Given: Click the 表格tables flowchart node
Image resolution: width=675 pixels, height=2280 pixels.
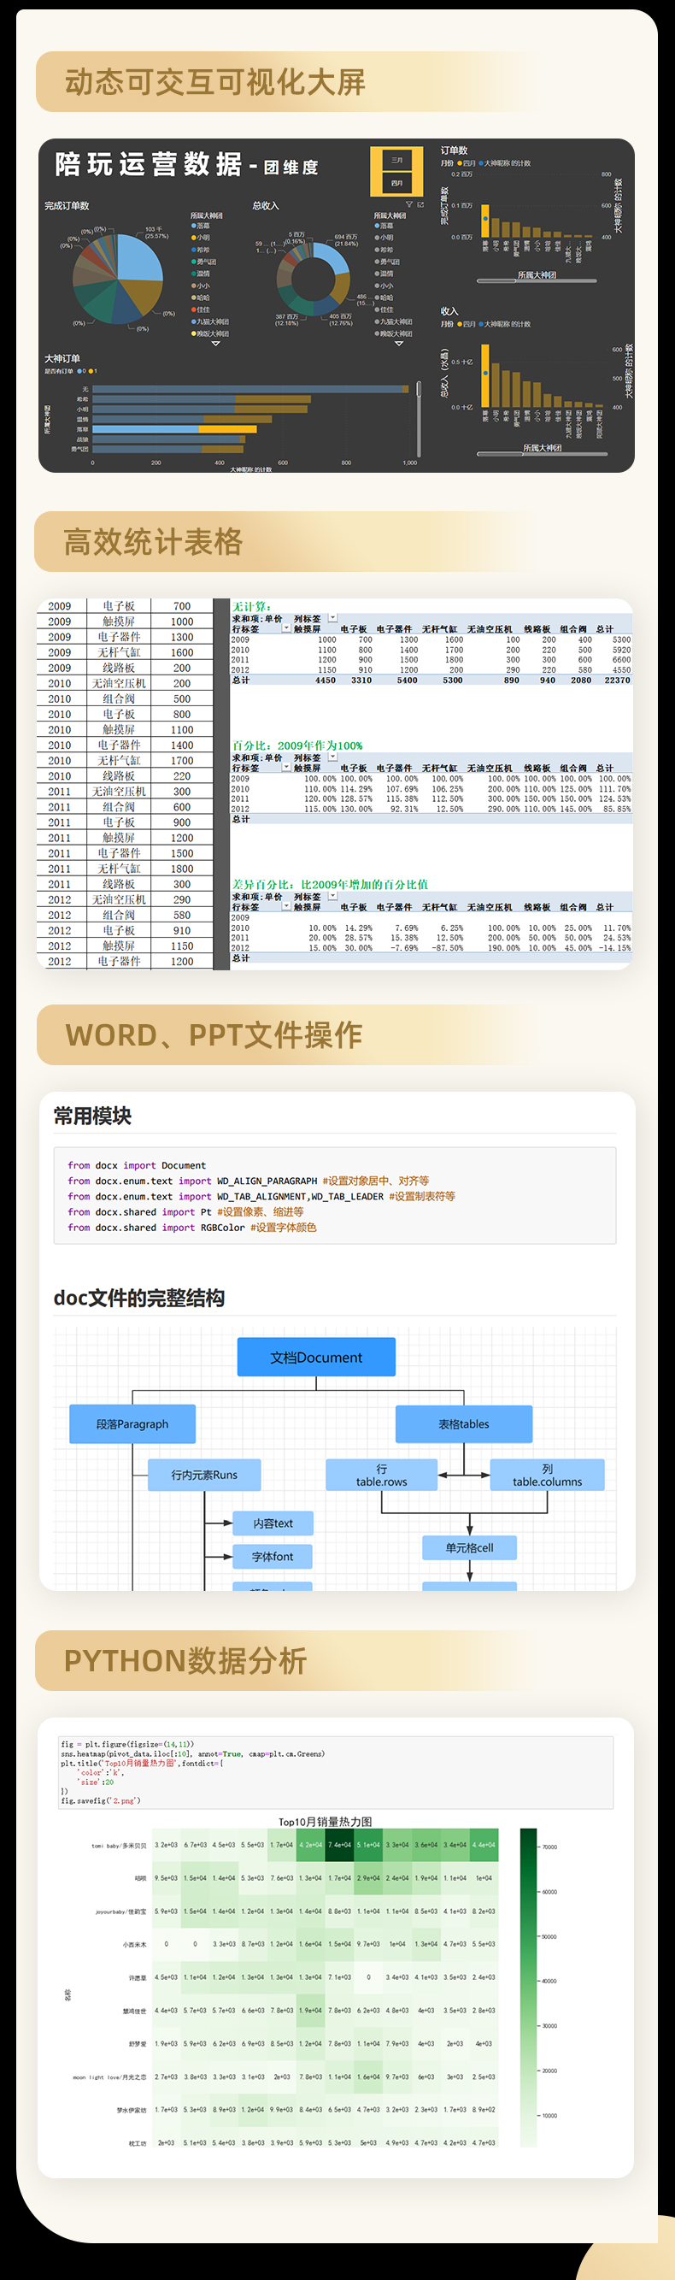Looking at the screenshot, I should point(464,1424).
